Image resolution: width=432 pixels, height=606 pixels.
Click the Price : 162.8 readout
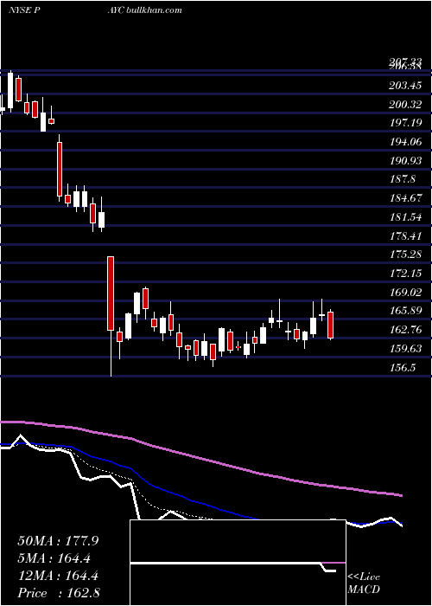58,593
